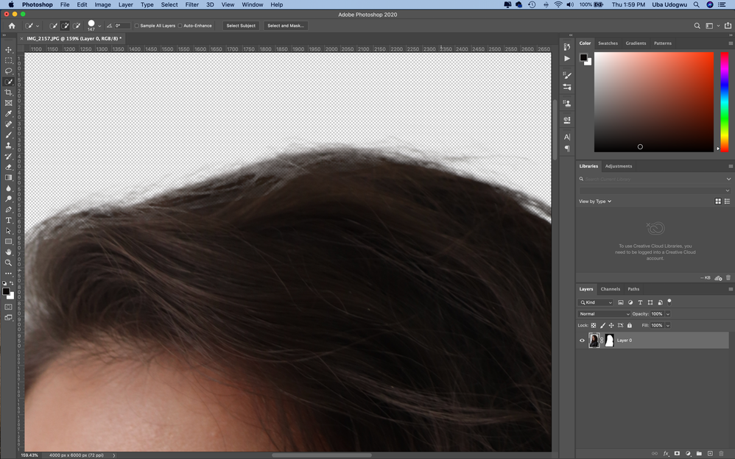Viewport: 735px width, 459px height.
Task: Select the Rectangle shape tool
Action: [8, 242]
